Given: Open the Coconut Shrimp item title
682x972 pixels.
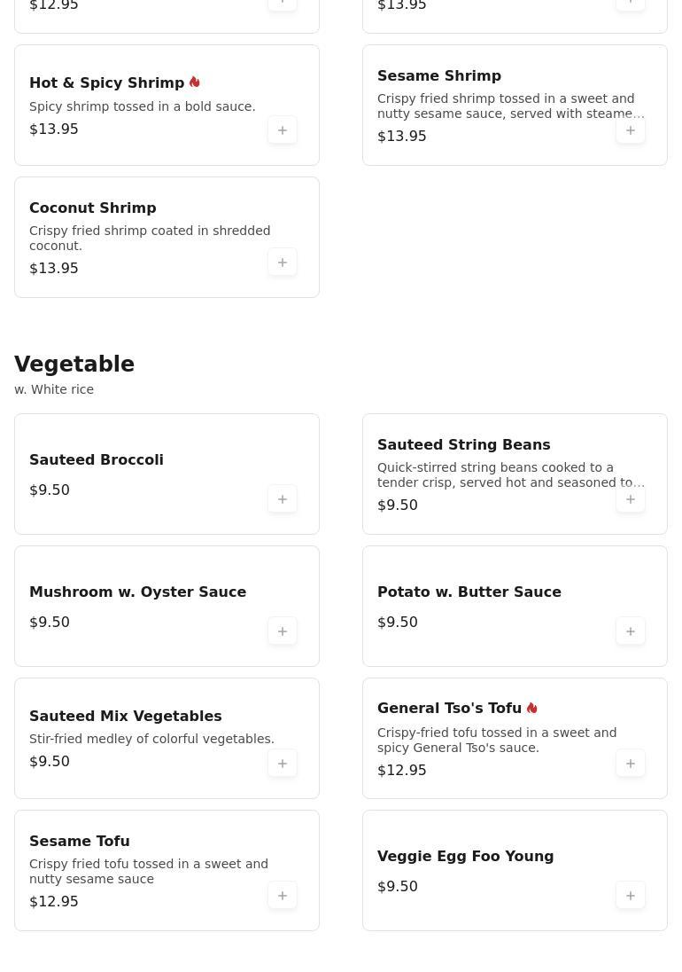Looking at the screenshot, I should 93,208.
